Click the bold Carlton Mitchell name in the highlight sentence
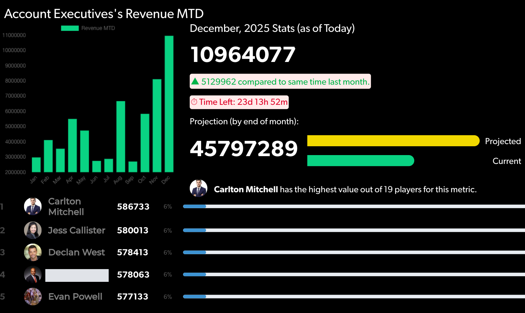525x313 pixels. [x=246, y=189]
